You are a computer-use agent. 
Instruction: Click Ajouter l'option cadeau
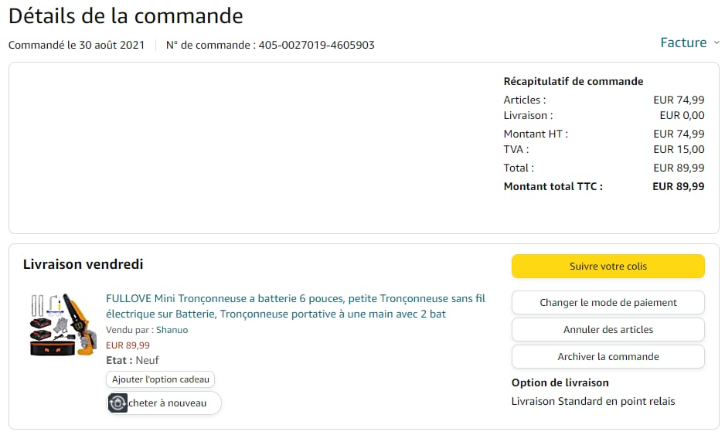[160, 379]
